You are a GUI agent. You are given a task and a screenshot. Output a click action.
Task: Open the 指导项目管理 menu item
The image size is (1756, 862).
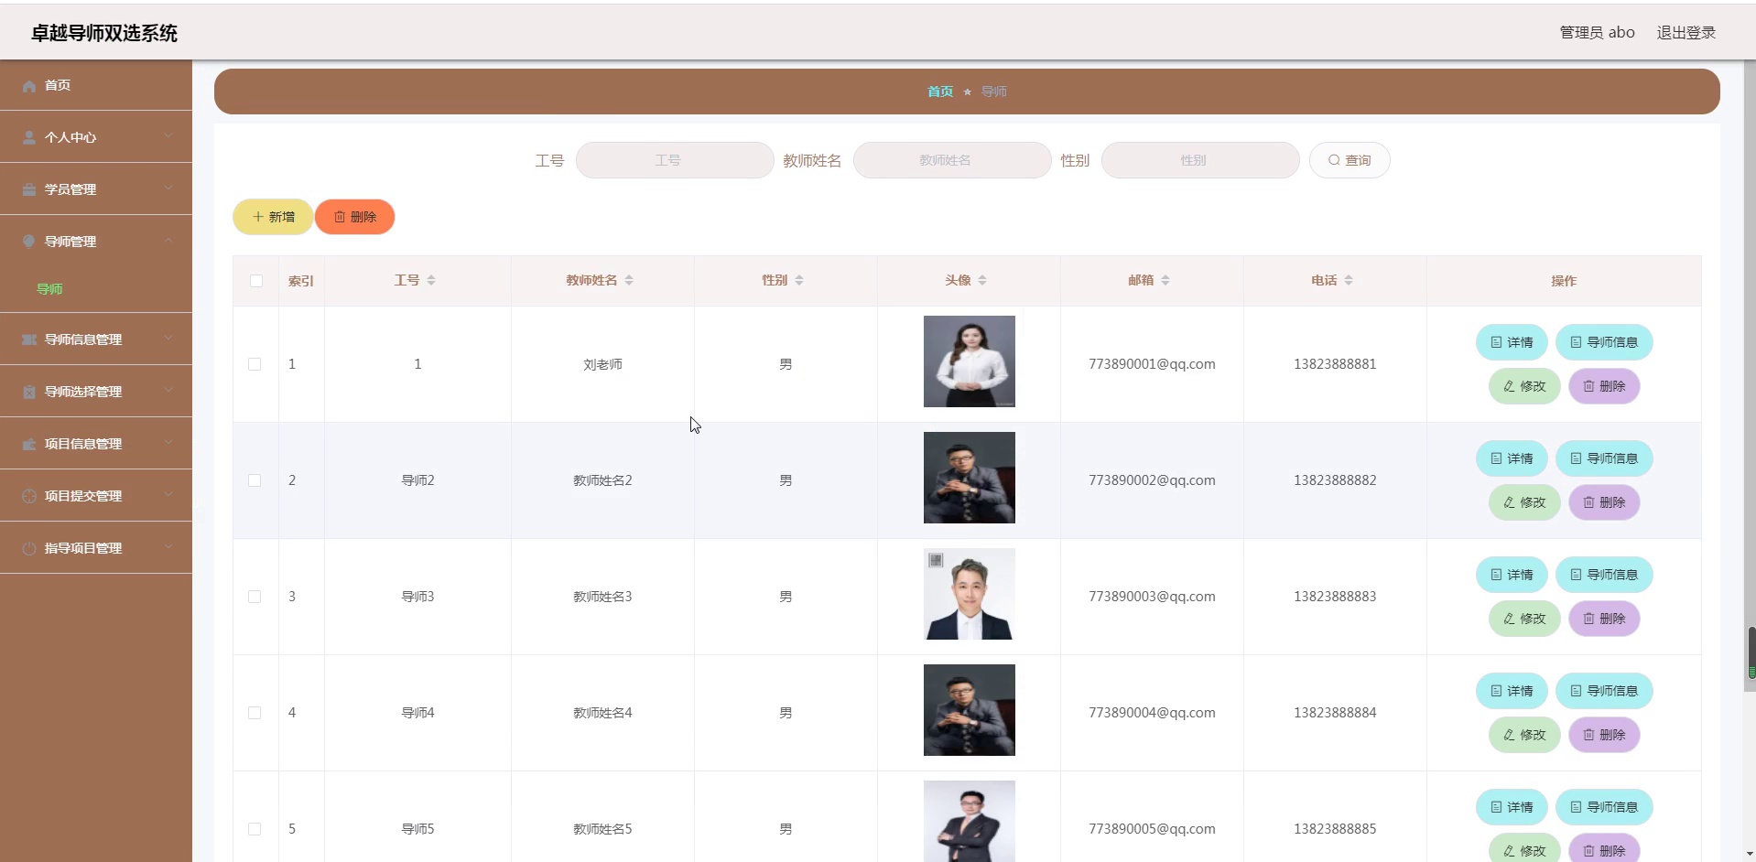[96, 548]
